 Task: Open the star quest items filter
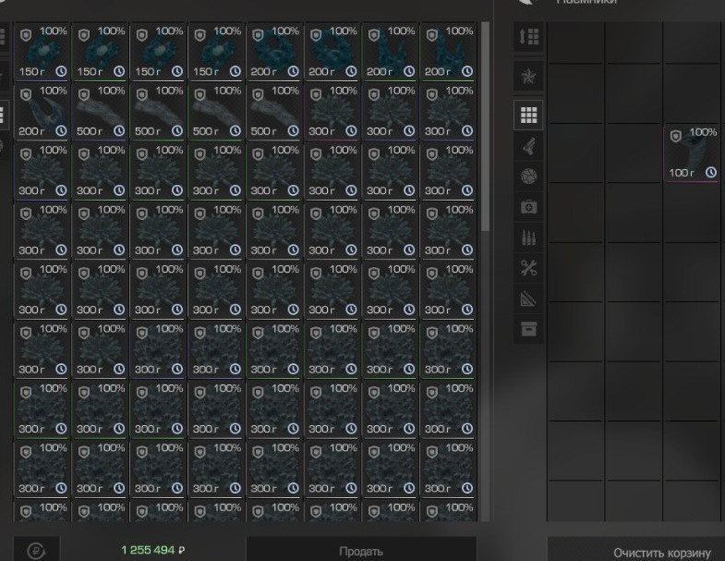529,76
